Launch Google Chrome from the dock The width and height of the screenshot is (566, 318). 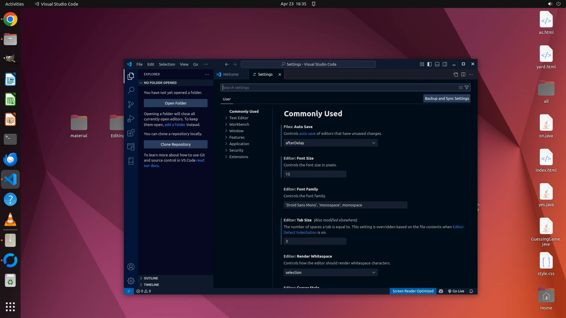pos(10,19)
